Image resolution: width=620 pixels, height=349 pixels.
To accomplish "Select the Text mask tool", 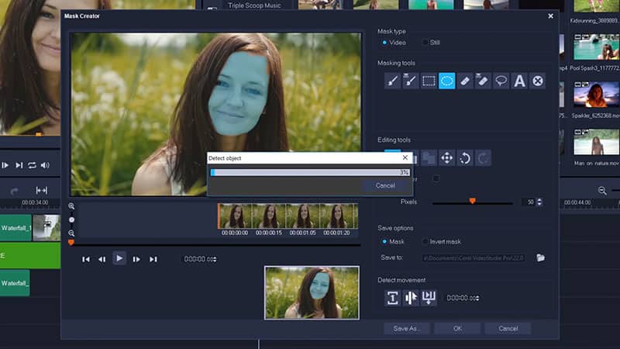I will 519,81.
